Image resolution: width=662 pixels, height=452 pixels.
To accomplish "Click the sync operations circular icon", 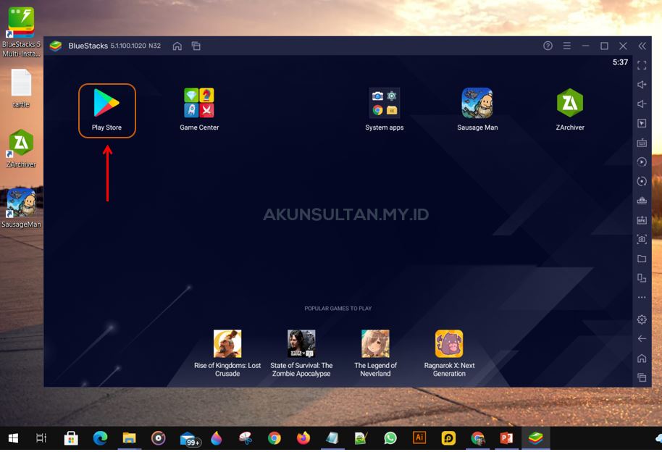I will [642, 181].
